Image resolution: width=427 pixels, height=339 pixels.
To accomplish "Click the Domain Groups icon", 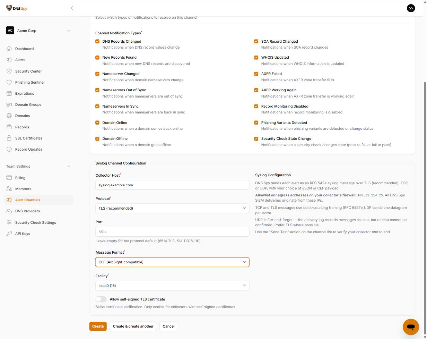I will [x=9, y=104].
